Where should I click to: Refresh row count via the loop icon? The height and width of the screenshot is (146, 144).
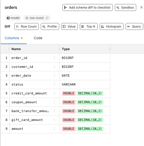pos(47,18)
